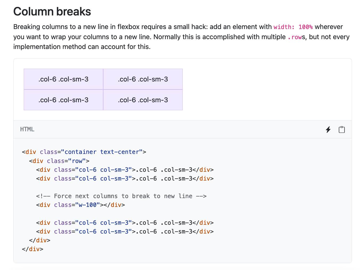The image size is (360, 270).
Task: Copy the HTML snippet using the clipboard icon
Action: [342, 129]
